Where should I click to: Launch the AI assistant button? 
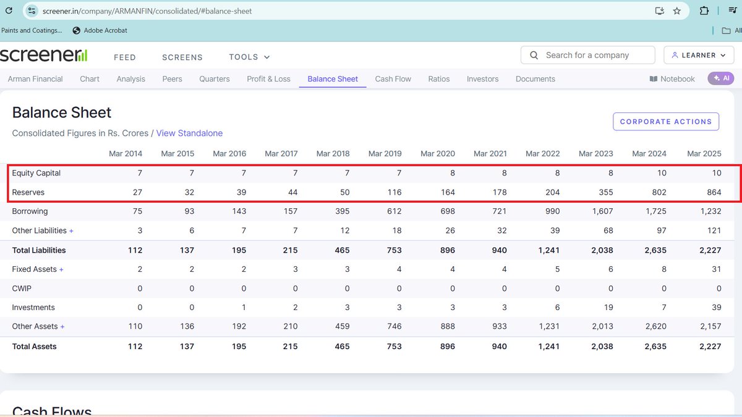click(x=721, y=78)
